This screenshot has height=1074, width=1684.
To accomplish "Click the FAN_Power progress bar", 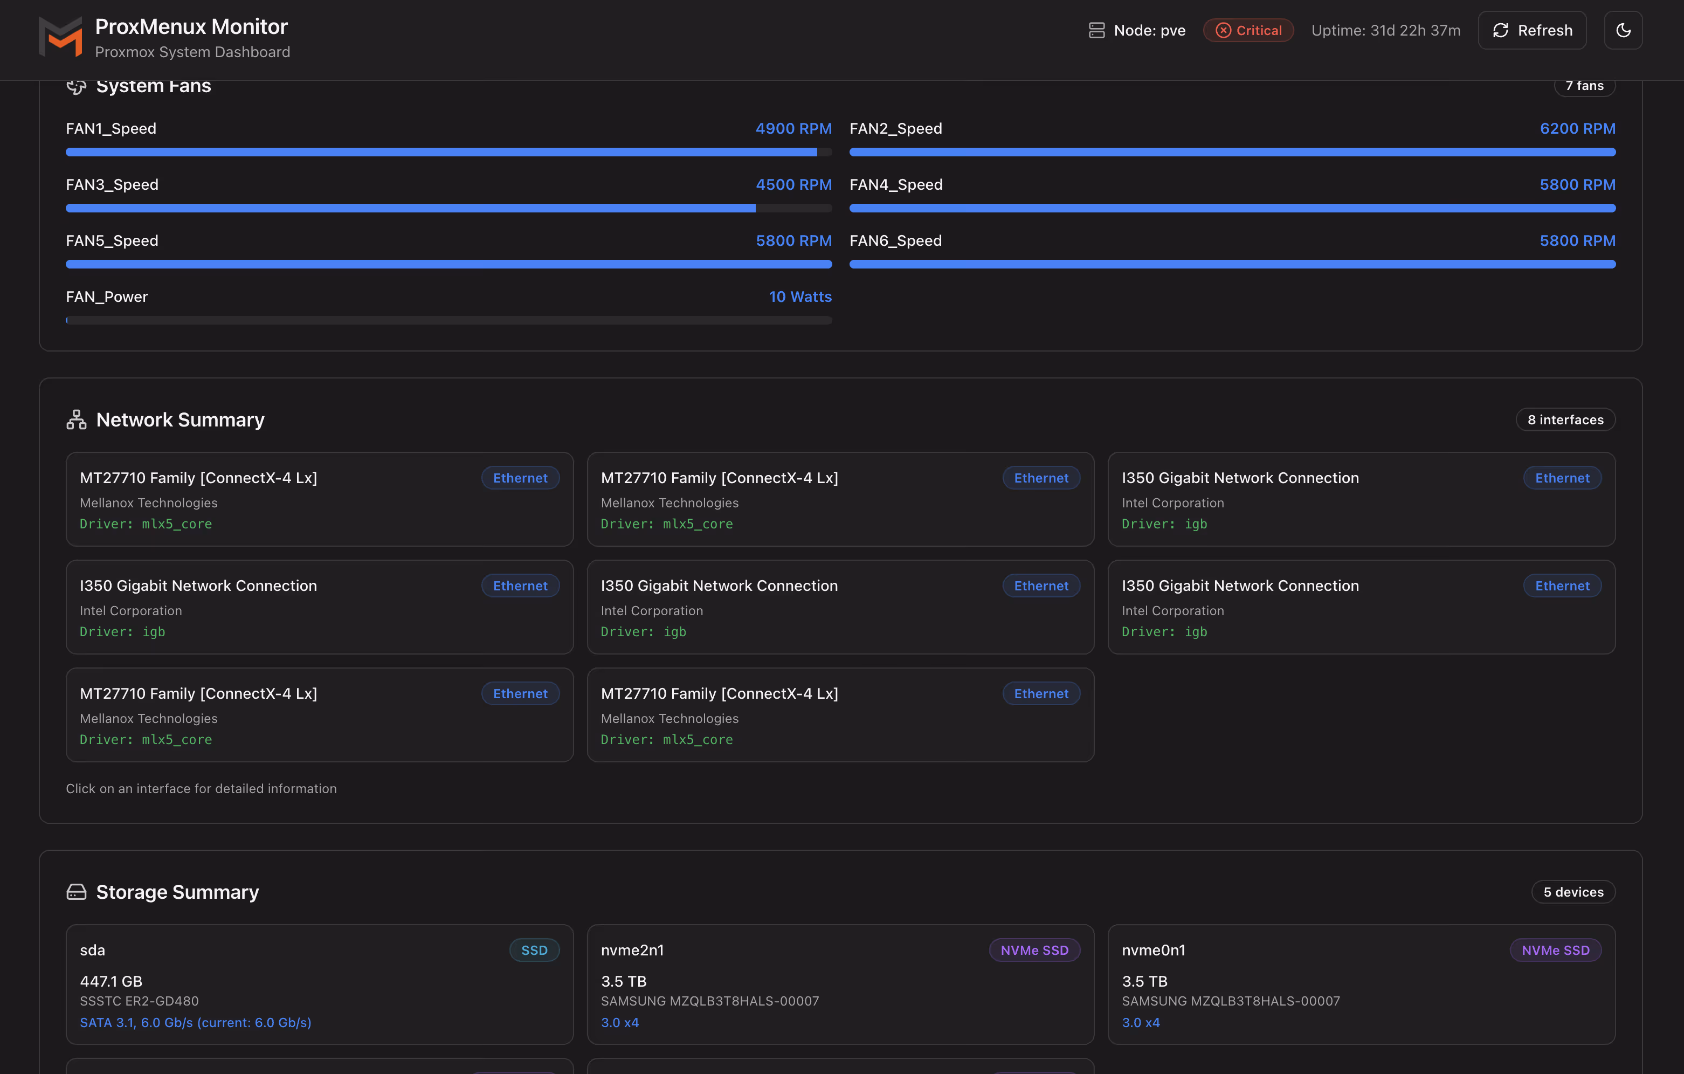I will point(448,320).
